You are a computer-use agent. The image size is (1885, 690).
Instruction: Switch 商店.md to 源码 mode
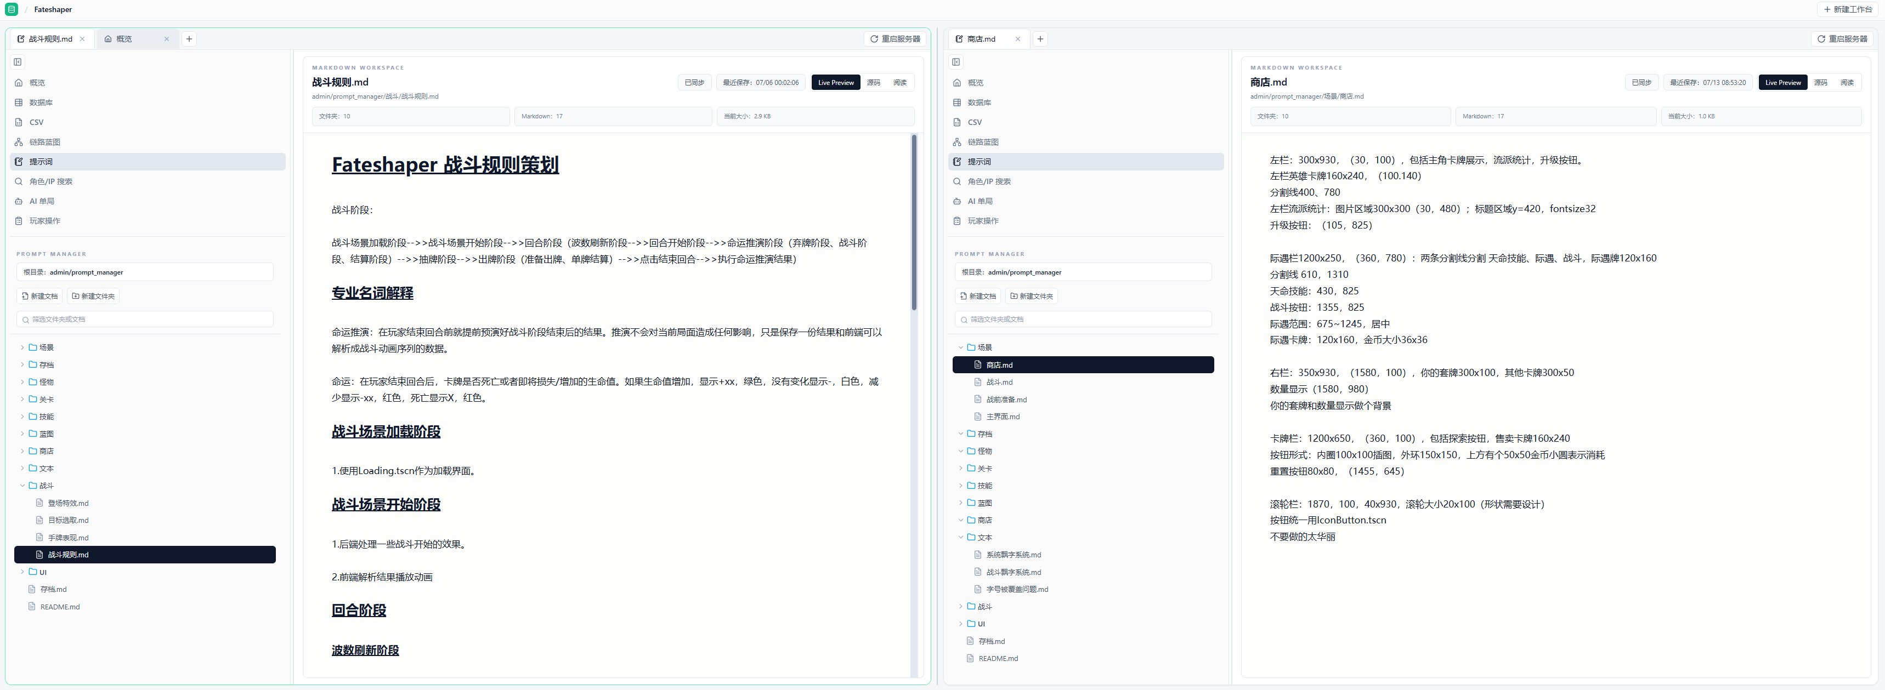[1820, 83]
